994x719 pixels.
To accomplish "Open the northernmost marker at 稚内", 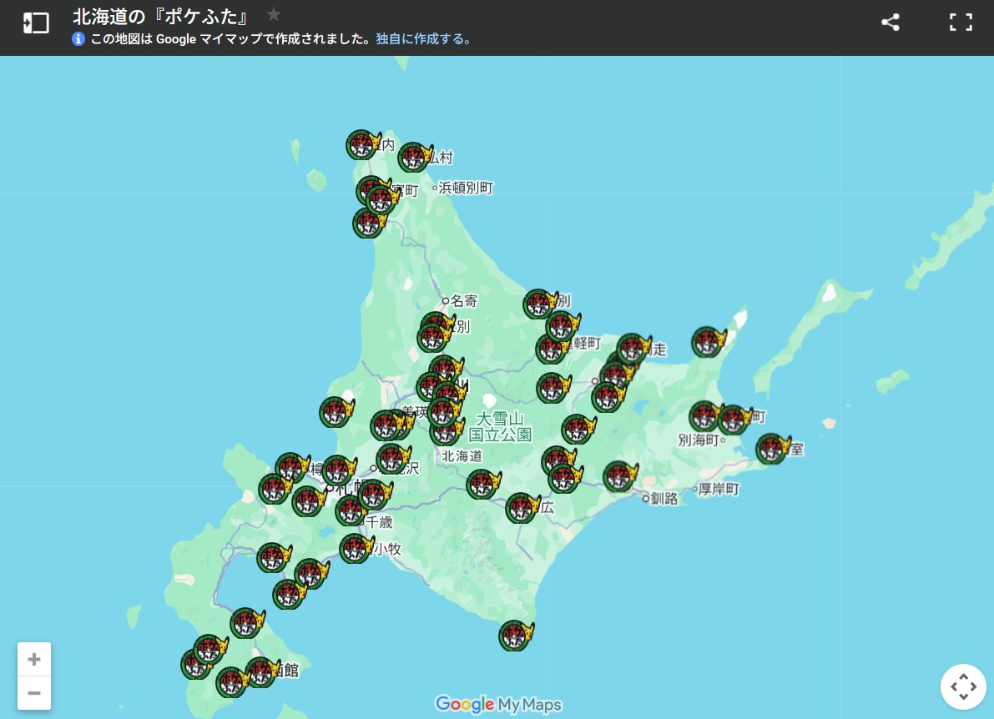I will coord(361,145).
